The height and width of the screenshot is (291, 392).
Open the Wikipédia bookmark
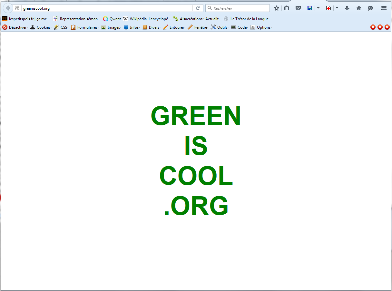(x=147, y=19)
